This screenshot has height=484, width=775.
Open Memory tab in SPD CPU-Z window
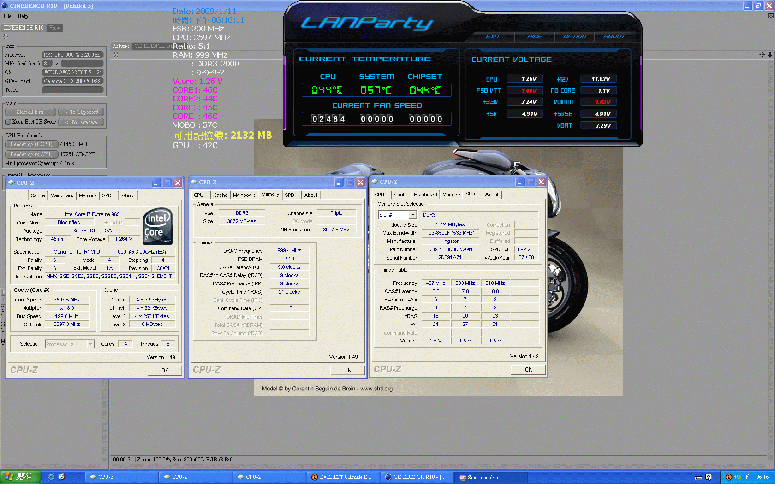451,195
